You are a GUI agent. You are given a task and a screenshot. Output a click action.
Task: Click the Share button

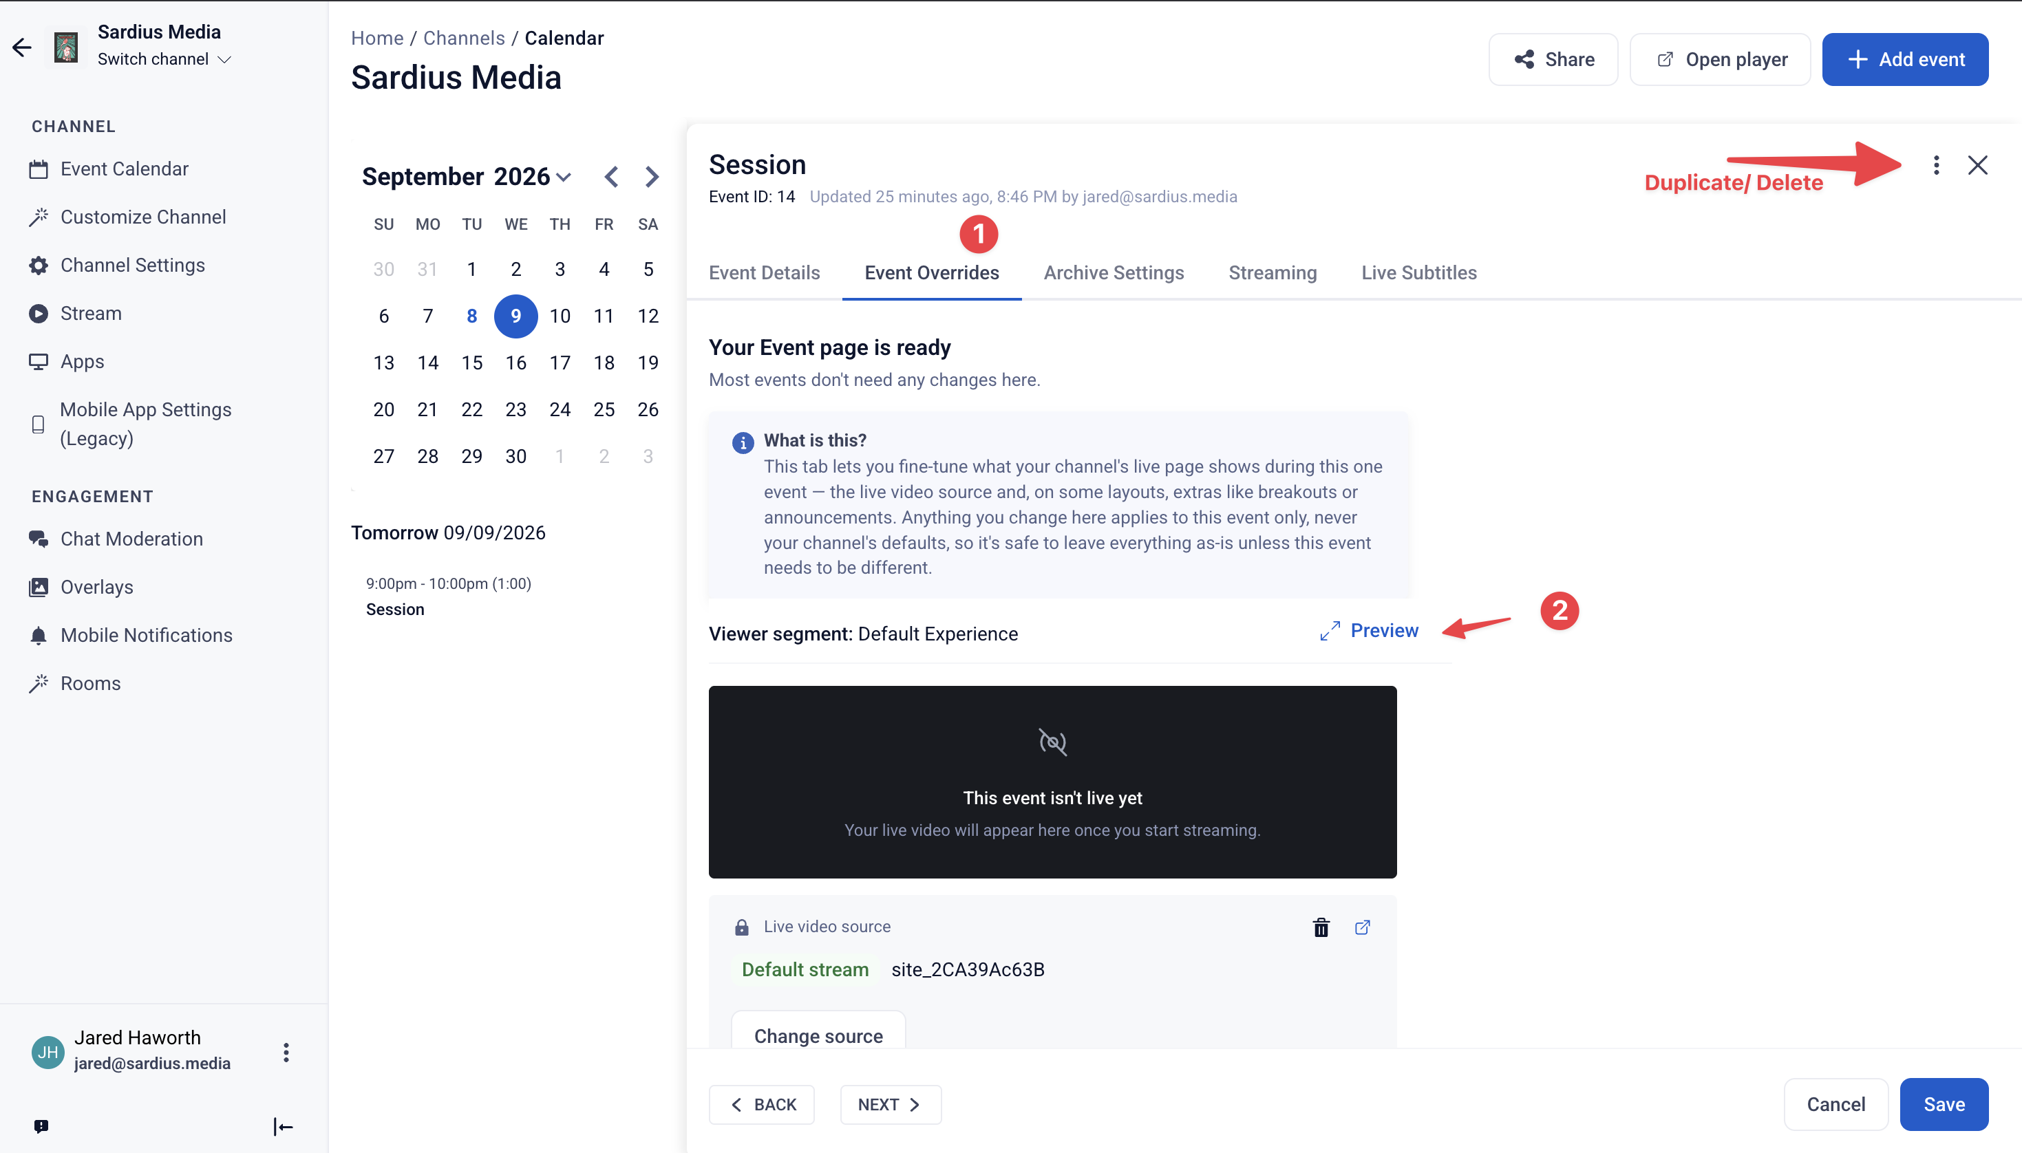[1553, 59]
